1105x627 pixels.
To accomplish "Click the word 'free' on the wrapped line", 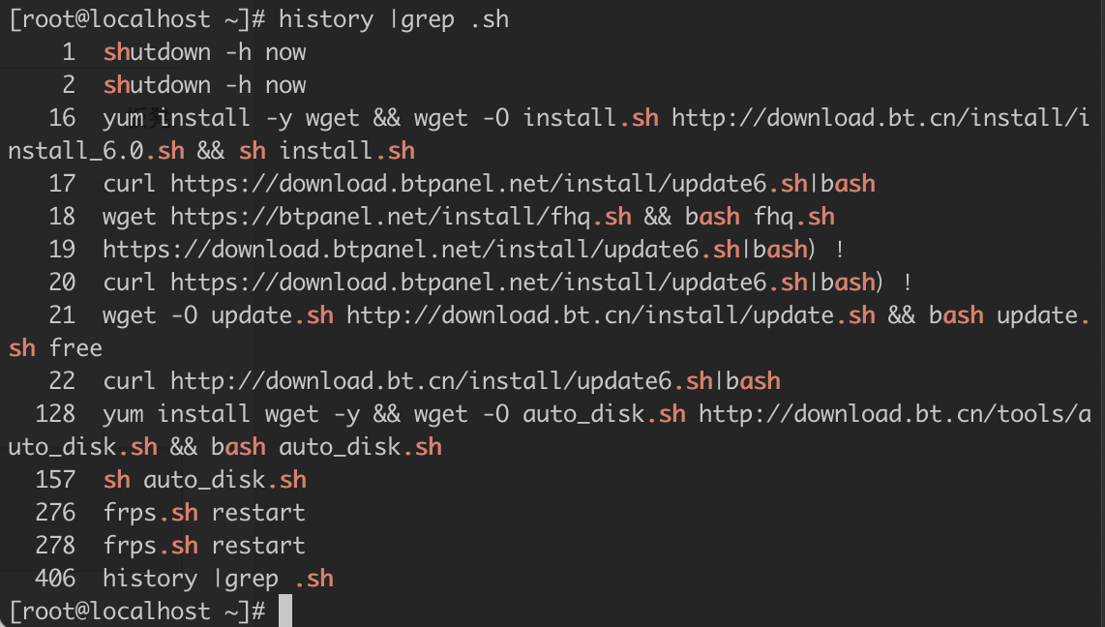I will coord(75,348).
